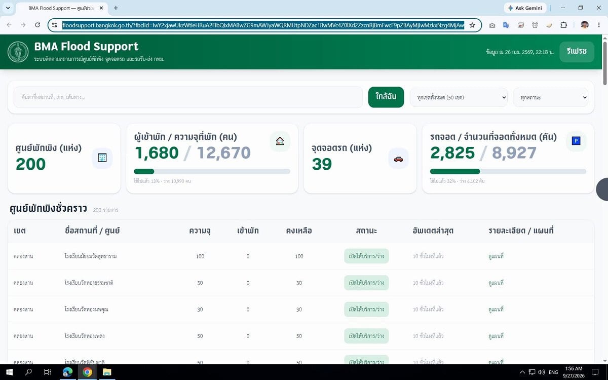The height and width of the screenshot is (380, 608).
Task: Open the Chrome extensions puzzle icon
Action: pos(563,25)
